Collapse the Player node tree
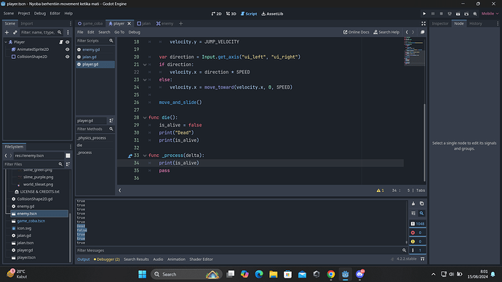The width and height of the screenshot is (502, 282). pyautogui.click(x=6, y=42)
